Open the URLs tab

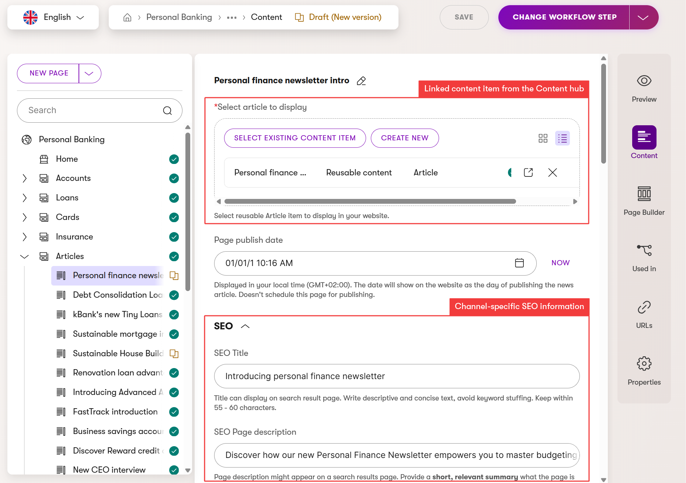(x=644, y=315)
